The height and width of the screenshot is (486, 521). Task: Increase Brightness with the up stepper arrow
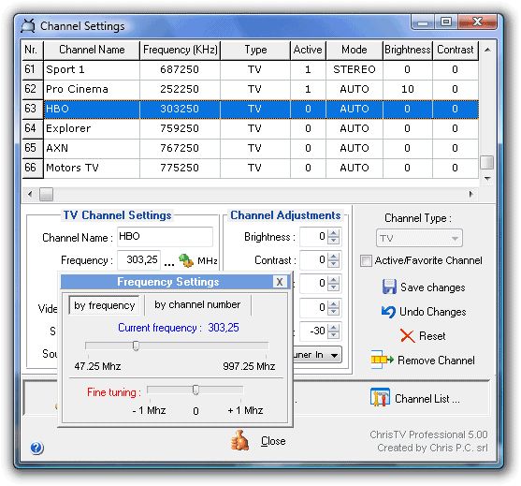click(x=333, y=233)
